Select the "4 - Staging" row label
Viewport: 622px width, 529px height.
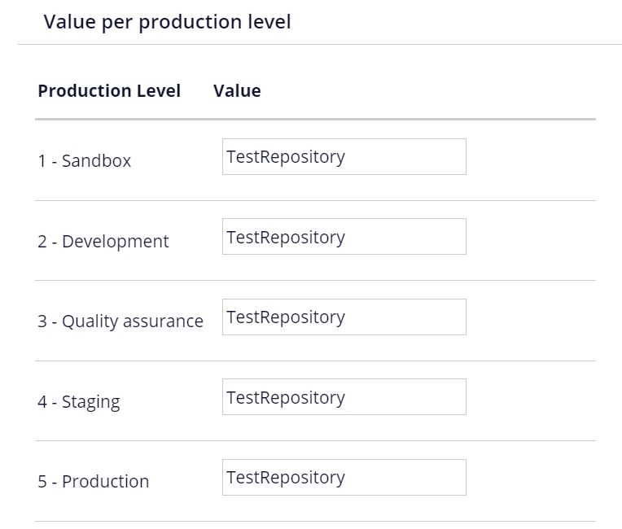pos(78,402)
